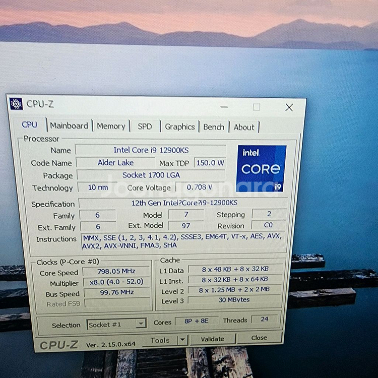Click the CPU-Z app icon in title bar
This screenshot has height=378, width=378.
(16, 103)
